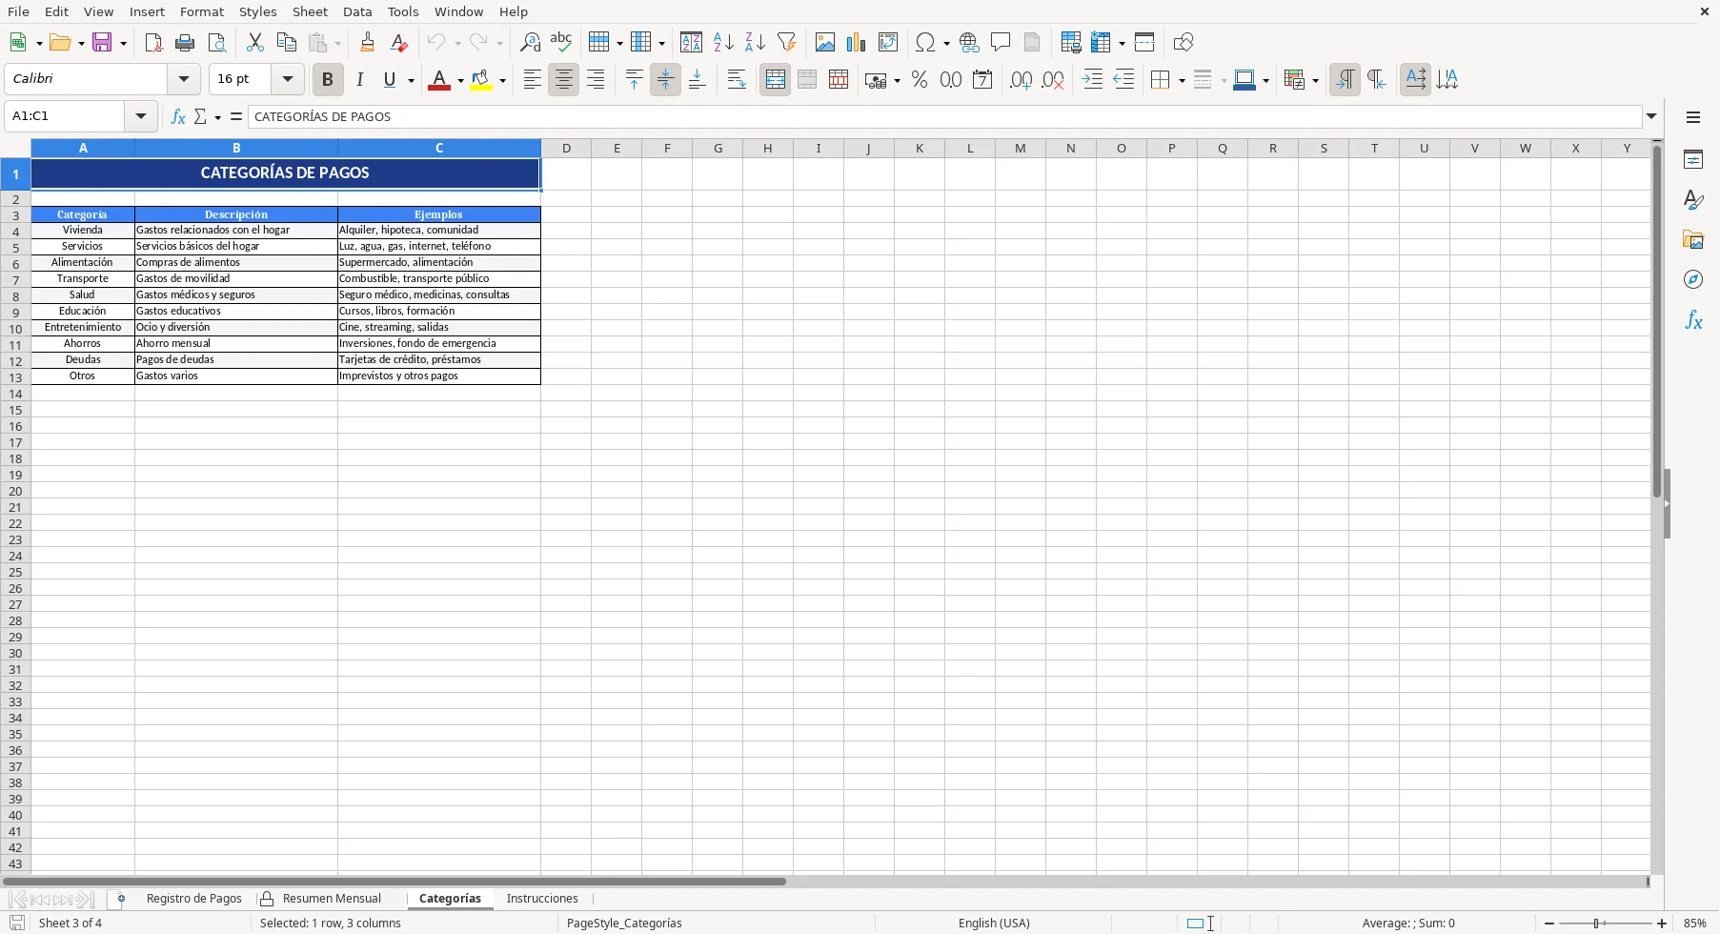Export directly as PDF icon
1720x934 pixels.
point(153,42)
